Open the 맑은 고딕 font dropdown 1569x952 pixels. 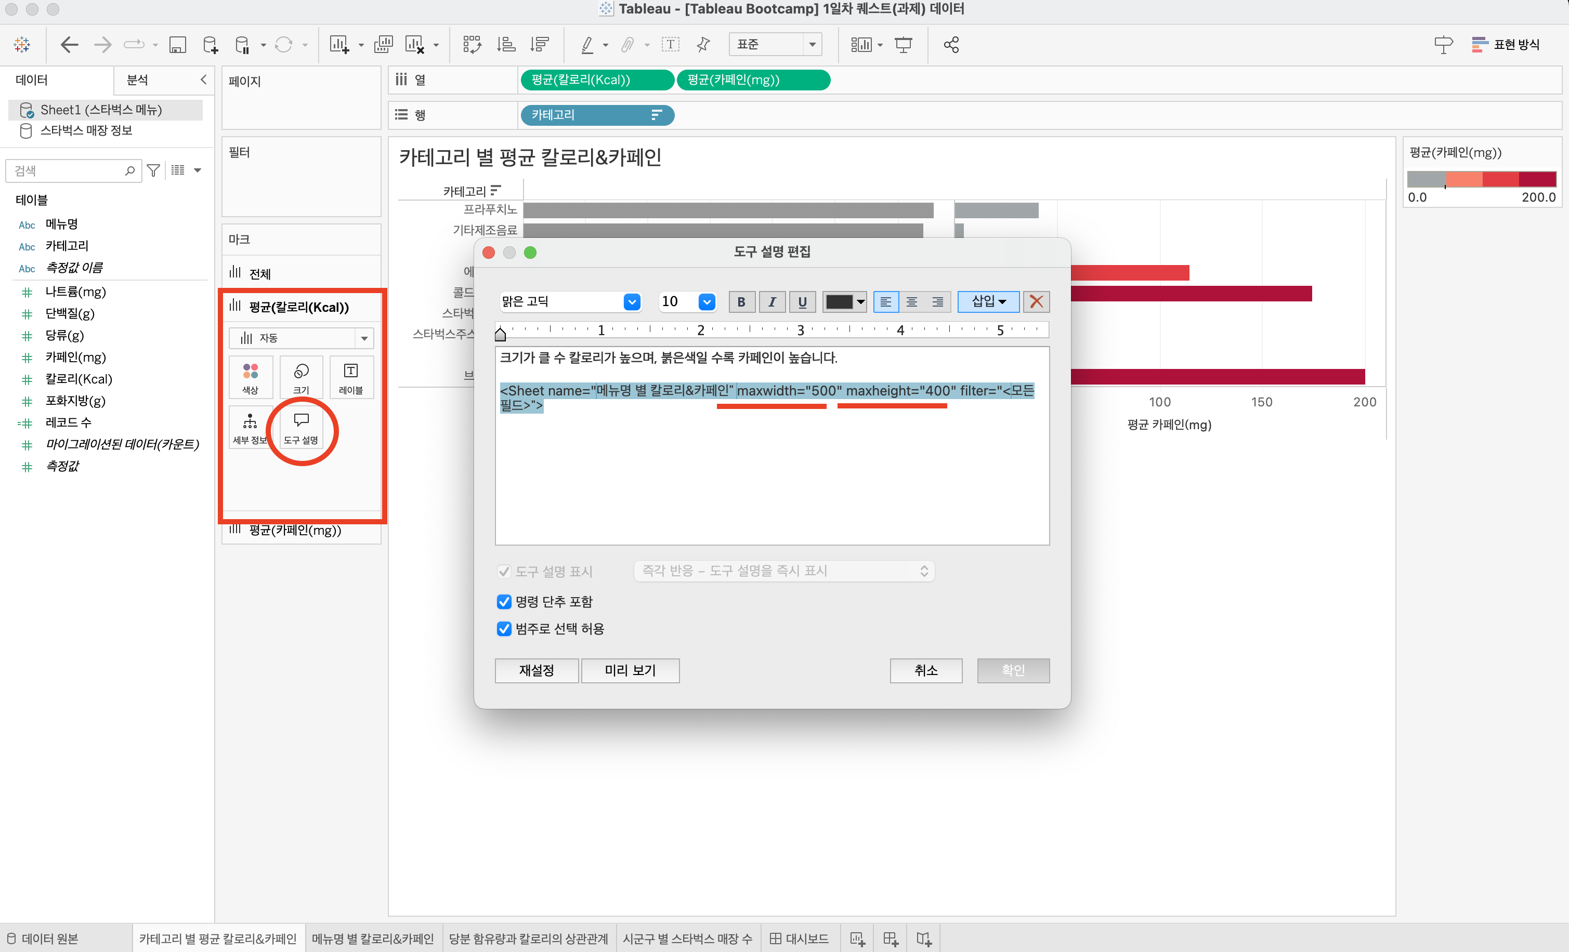[x=632, y=301]
